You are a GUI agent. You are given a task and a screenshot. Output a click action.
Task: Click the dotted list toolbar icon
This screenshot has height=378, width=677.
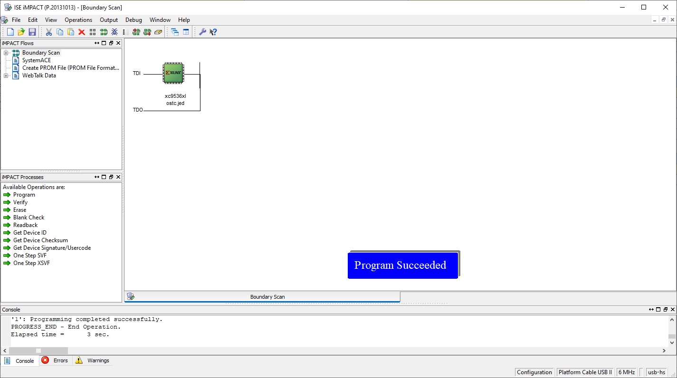125,32
